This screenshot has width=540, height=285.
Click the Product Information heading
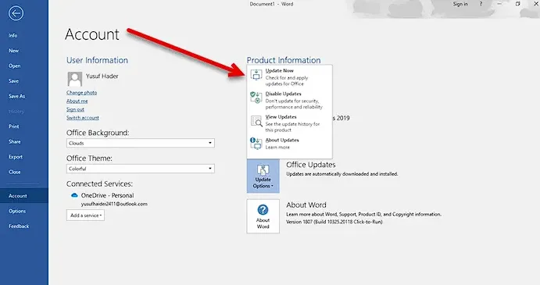pos(284,60)
